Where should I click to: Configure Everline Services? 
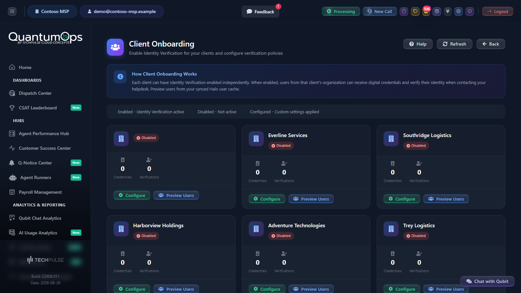tap(267, 199)
